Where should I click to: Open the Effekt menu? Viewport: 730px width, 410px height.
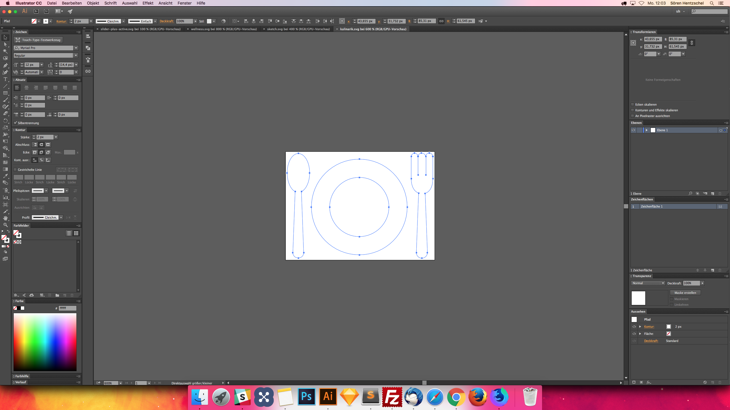click(x=148, y=3)
